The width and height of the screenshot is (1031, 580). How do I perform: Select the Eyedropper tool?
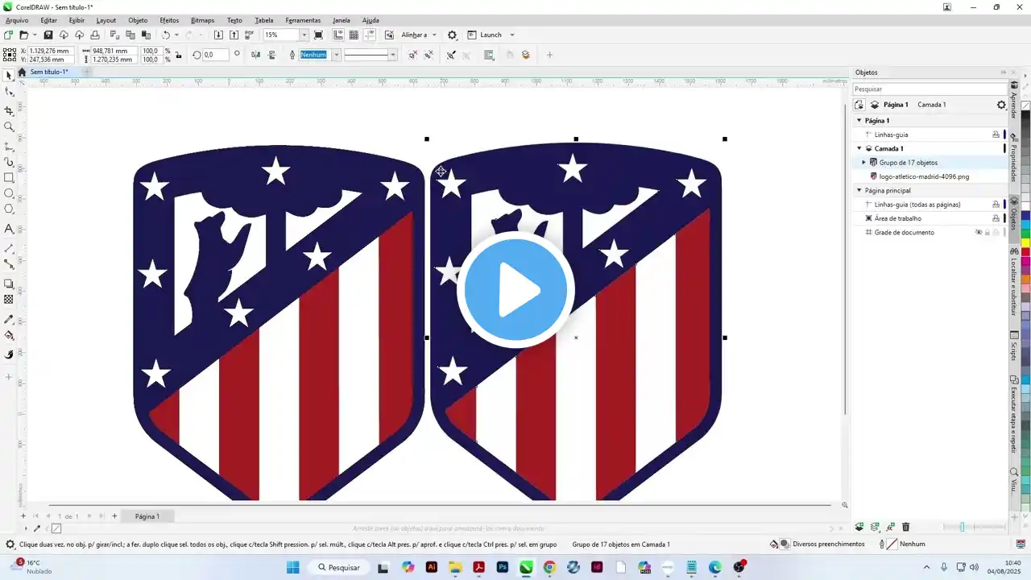click(x=9, y=319)
